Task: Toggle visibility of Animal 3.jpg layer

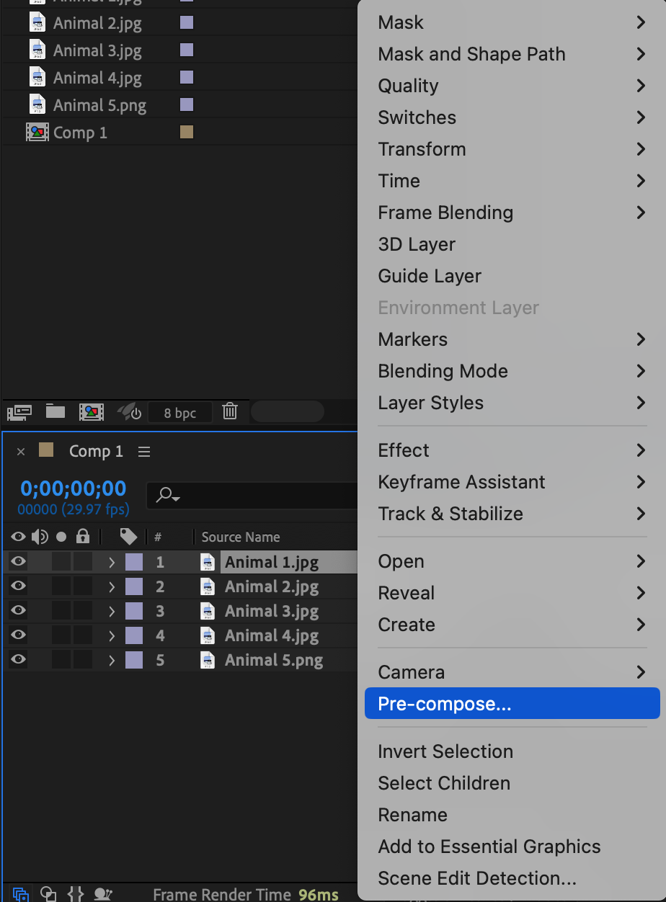Action: pyautogui.click(x=18, y=611)
